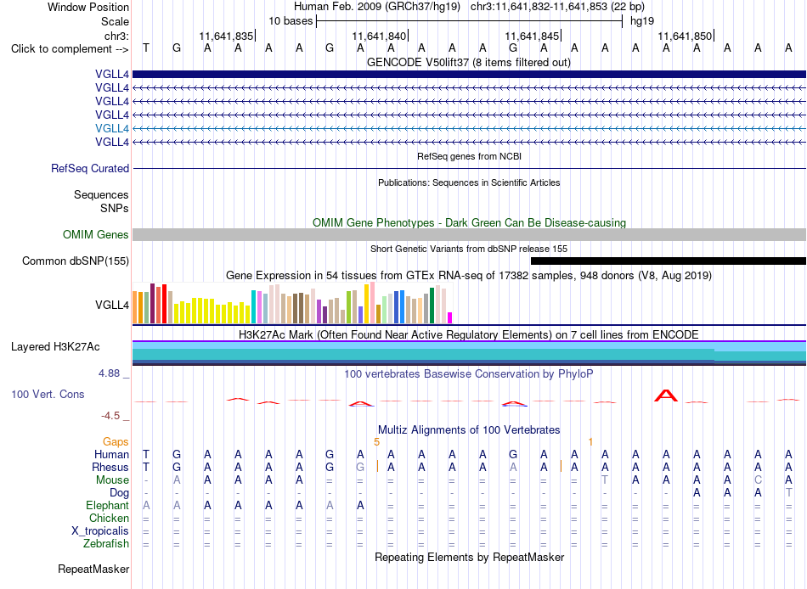This screenshot has width=807, height=589.
Task: Open the RefSeq Curated track label
Action: (90, 168)
